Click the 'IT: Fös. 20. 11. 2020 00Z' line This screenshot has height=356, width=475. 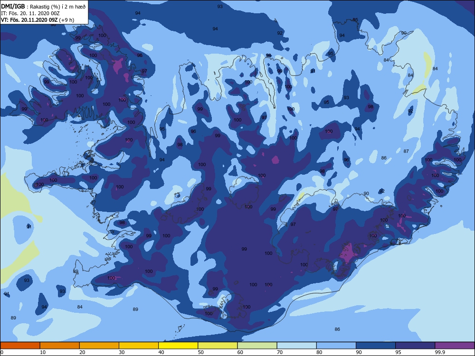[x=30, y=13]
